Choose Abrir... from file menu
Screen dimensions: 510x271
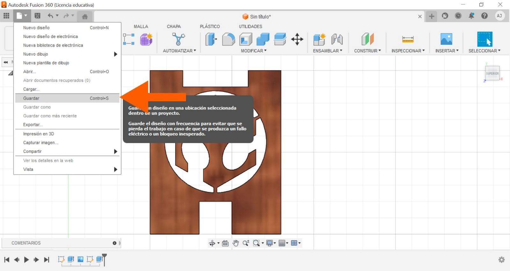pyautogui.click(x=67, y=72)
